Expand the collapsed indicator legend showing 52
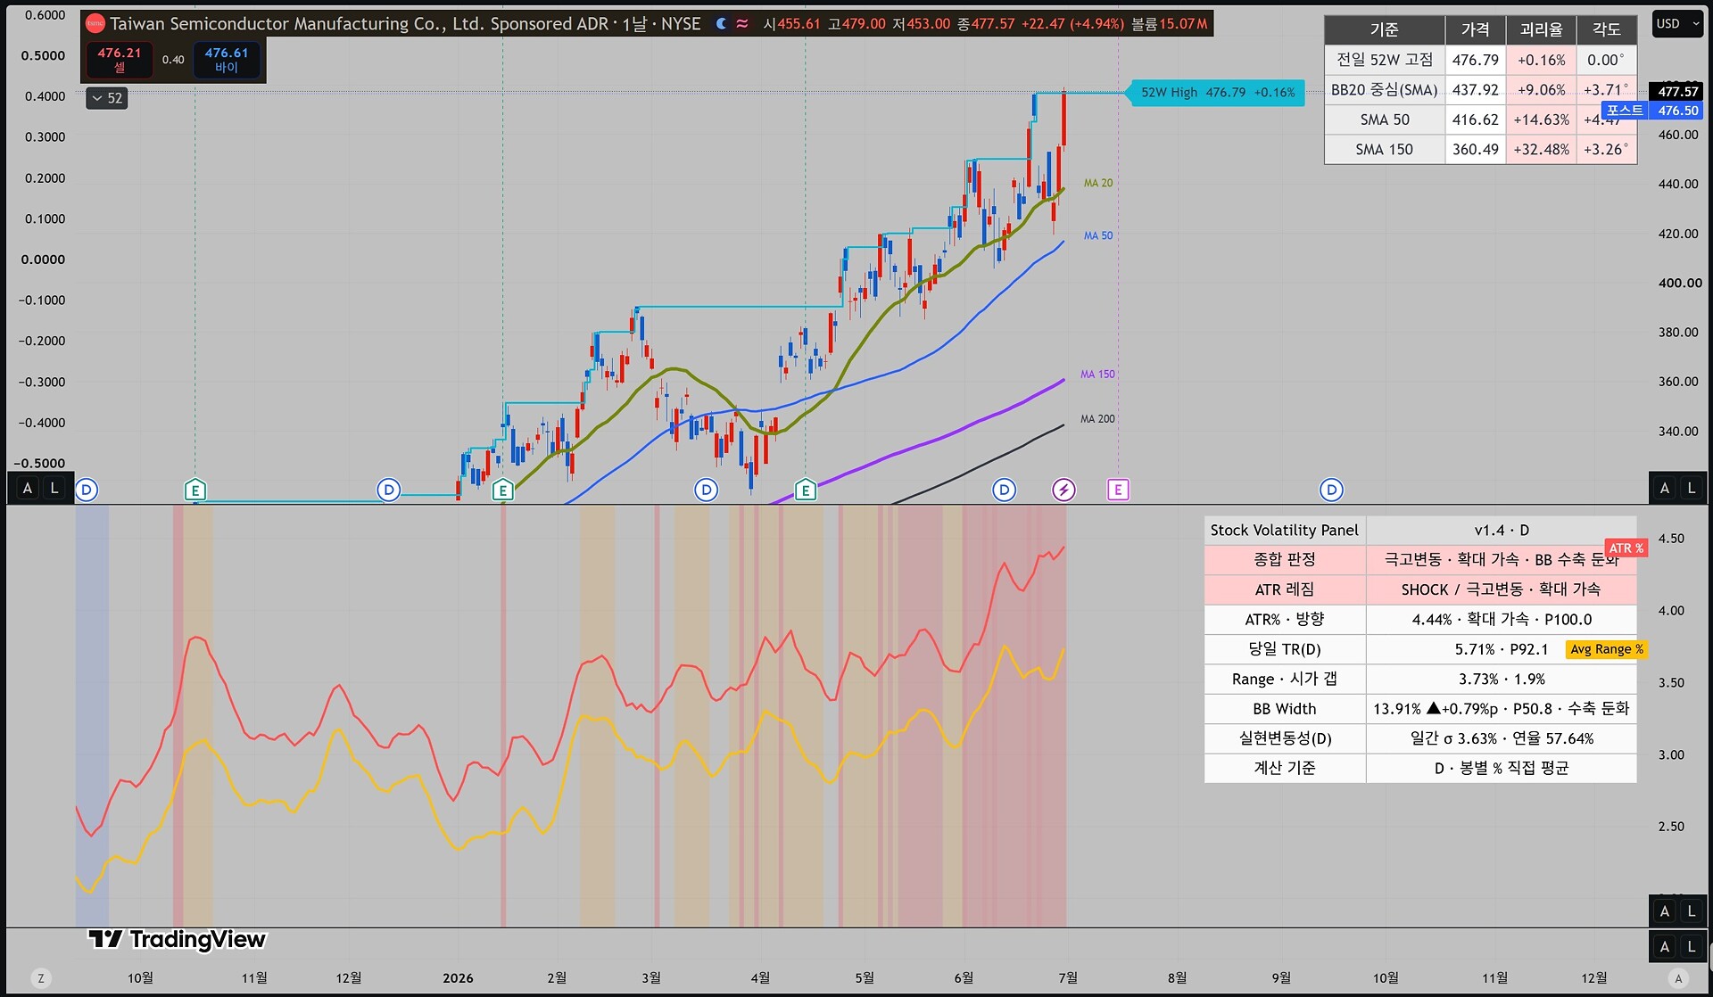The height and width of the screenshot is (997, 1713). point(107,98)
